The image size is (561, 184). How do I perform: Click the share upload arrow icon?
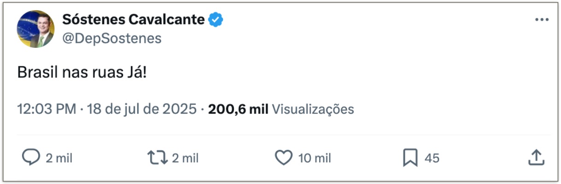click(536, 158)
